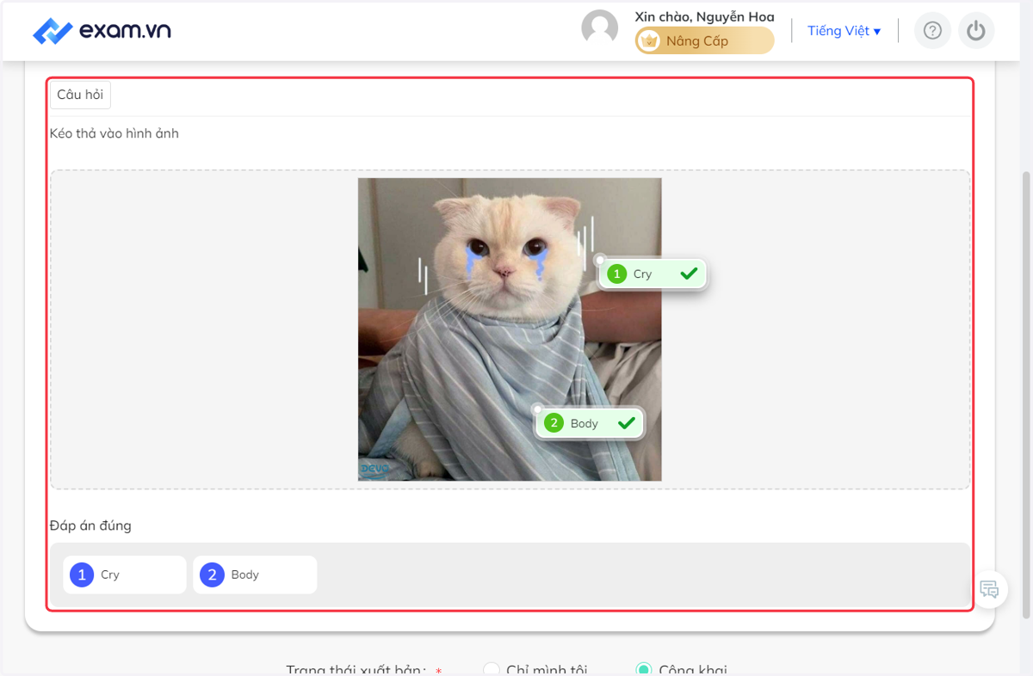Click the page vertical scrollbar
This screenshot has height=676, width=1033.
1026,394
